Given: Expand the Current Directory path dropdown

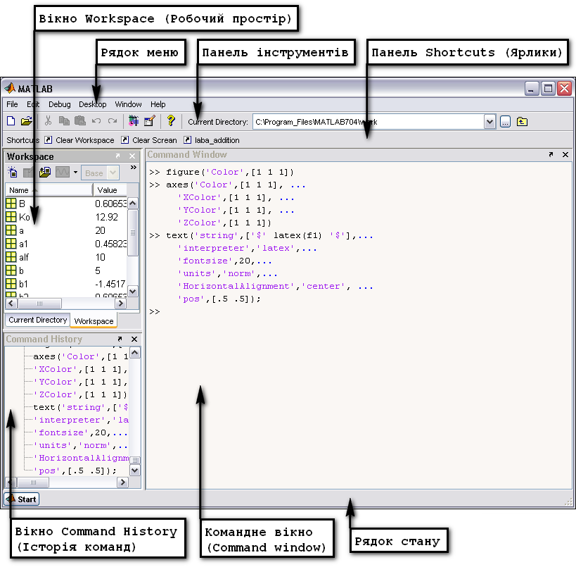Looking at the screenshot, I should point(489,122).
